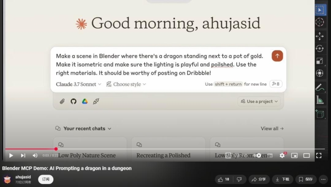Click the Google Drive icon
Viewport: 331px width, 187px height.
[85, 101]
